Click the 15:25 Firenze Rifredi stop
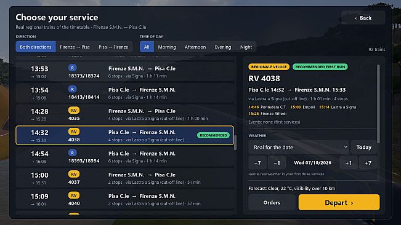This screenshot has width=401, height=225. click(x=267, y=114)
